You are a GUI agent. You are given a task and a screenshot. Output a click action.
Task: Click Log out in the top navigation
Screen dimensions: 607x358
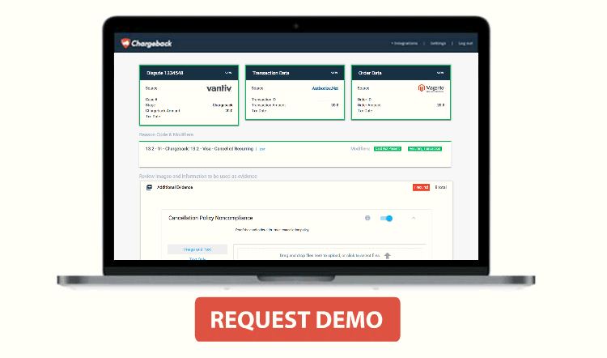pyautogui.click(x=465, y=43)
